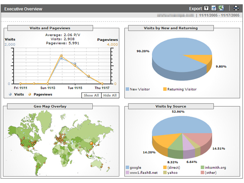Click the peak data point on Sunday-Monday line chart

[61, 56]
